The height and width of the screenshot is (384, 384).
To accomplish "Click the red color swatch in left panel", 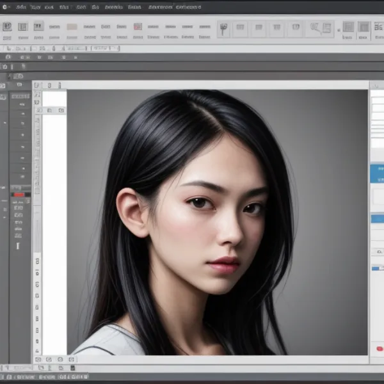I will (x=19, y=195).
